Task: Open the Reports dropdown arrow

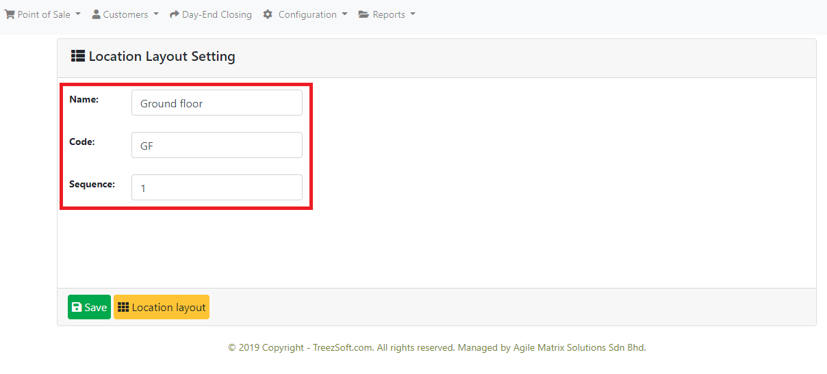Action: pyautogui.click(x=413, y=14)
